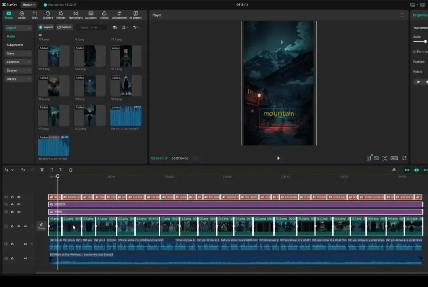Viewport: 428px width, 287px height.
Task: Click the microphone voiceover icon above timeline
Action: click(x=394, y=170)
